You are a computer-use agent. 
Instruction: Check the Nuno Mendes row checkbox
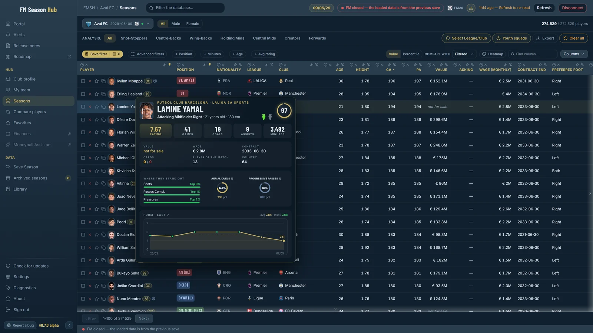pyautogui.click(x=83, y=299)
